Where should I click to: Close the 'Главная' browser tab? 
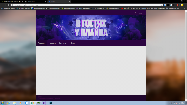pos(69,2)
